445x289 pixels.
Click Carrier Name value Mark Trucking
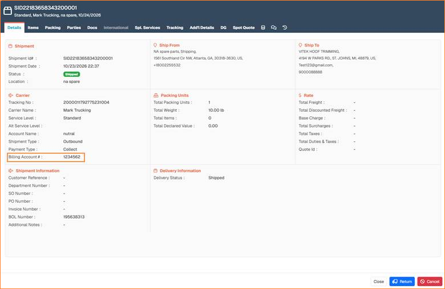click(x=77, y=110)
